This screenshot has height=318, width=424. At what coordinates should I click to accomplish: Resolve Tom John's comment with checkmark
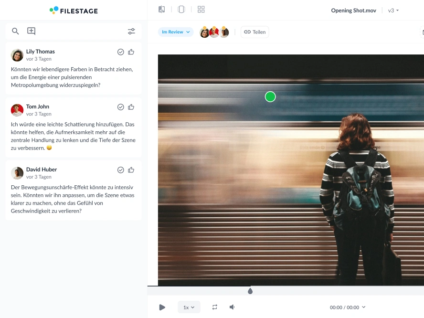(x=121, y=107)
